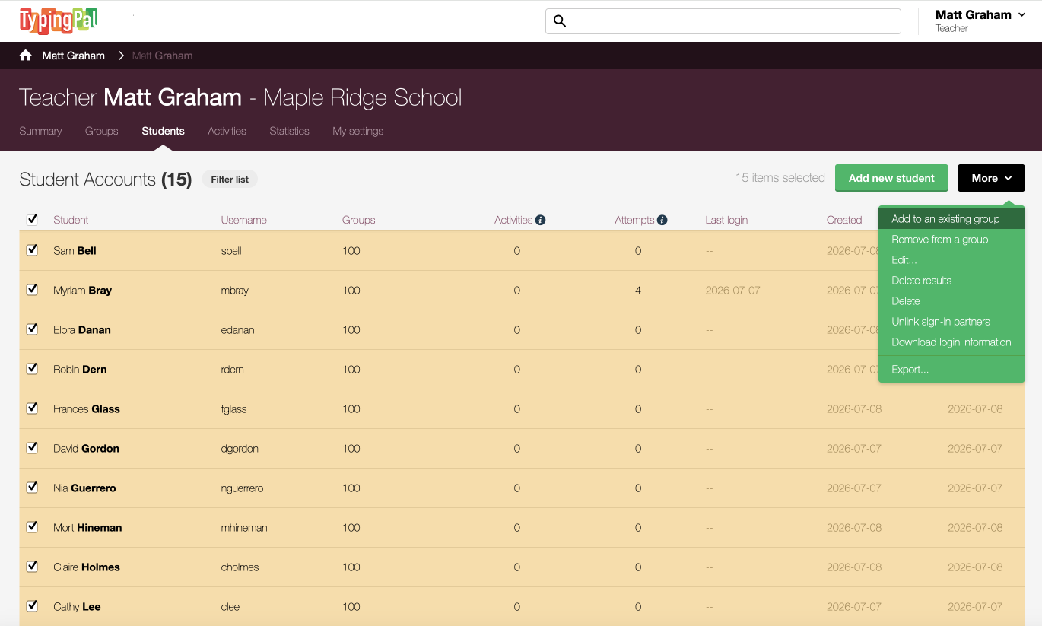Click username cholmes
Viewport: 1042px width, 626px height.
tap(240, 567)
